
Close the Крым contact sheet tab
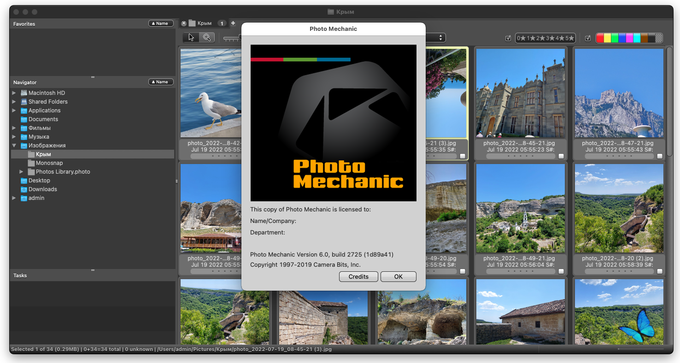click(184, 23)
